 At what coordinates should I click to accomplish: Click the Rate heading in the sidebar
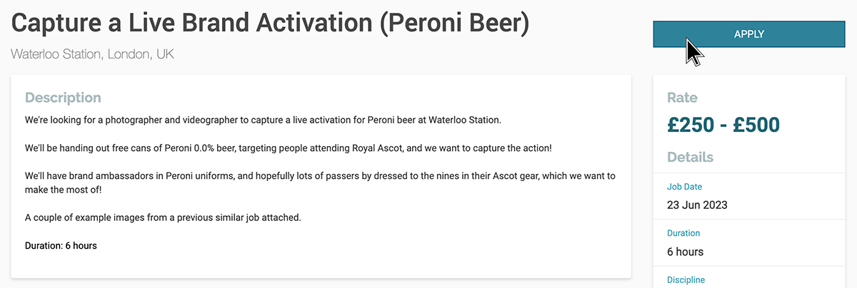point(682,98)
